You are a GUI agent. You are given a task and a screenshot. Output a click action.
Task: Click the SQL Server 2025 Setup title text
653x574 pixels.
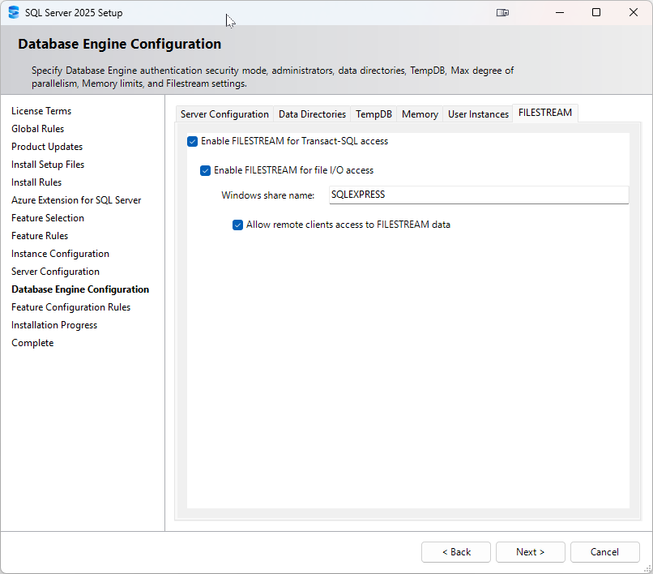74,13
